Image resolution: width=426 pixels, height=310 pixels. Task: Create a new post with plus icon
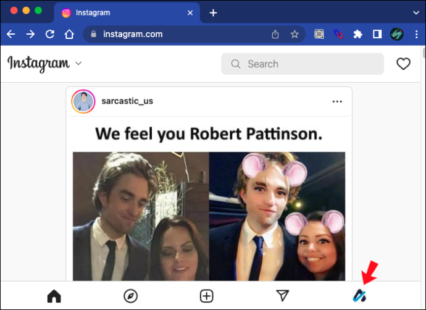[x=206, y=296]
